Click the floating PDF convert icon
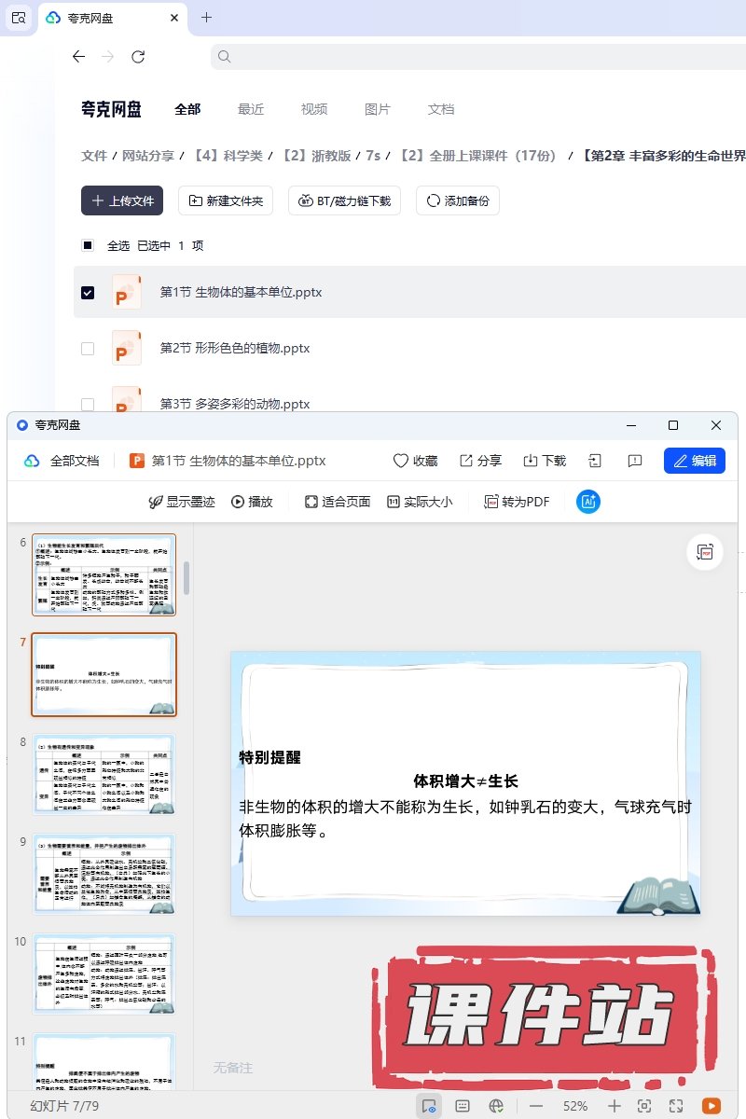746x1119 pixels. [x=705, y=552]
